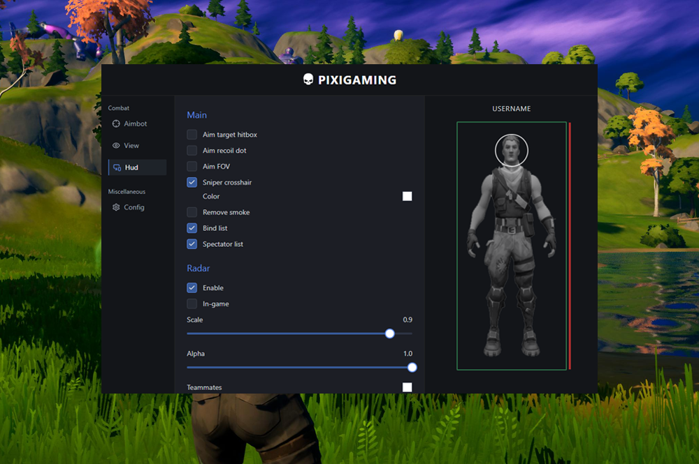The height and width of the screenshot is (464, 699).
Task: Open the Teammates color swatch
Action: (x=407, y=387)
